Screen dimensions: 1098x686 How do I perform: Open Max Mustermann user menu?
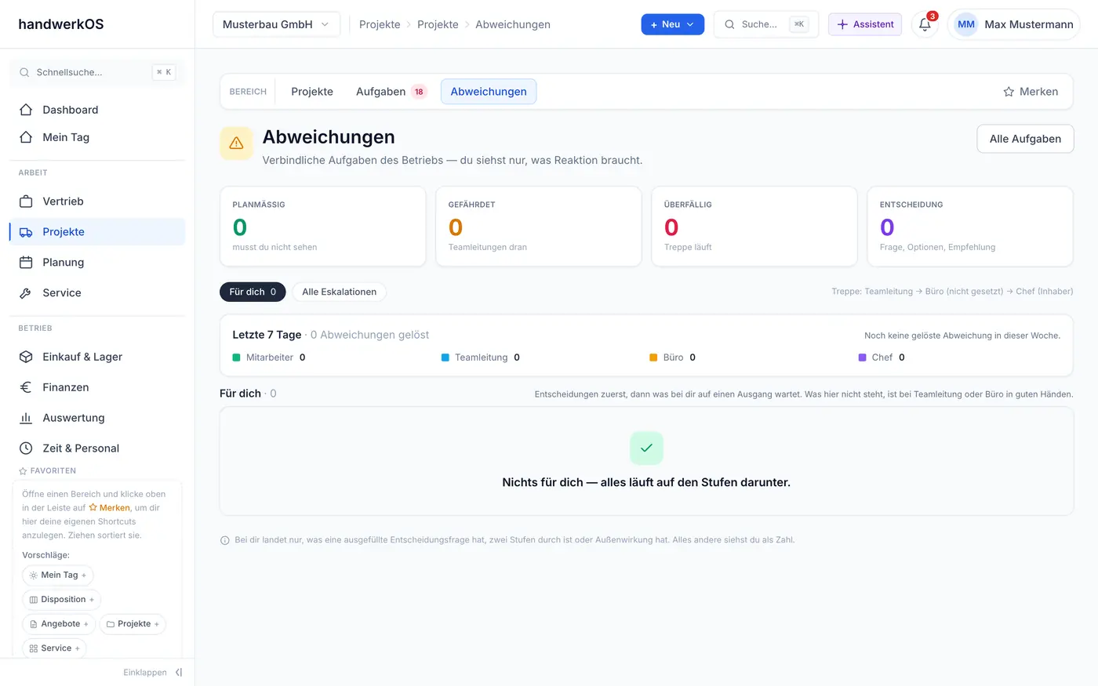click(1013, 24)
